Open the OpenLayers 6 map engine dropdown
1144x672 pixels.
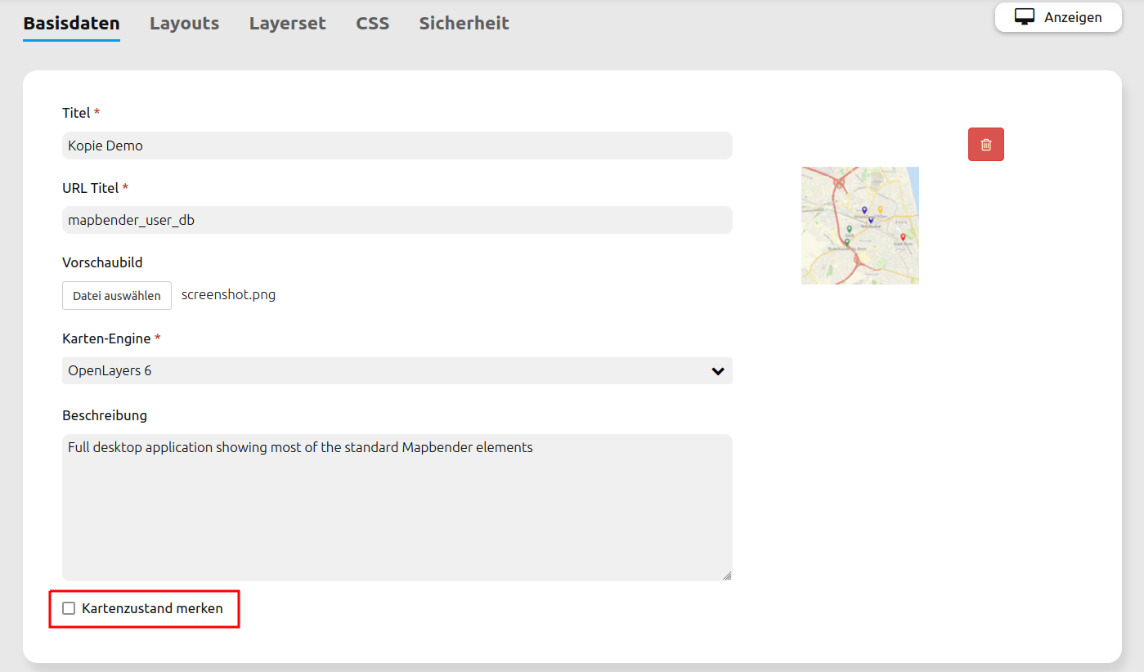click(397, 370)
